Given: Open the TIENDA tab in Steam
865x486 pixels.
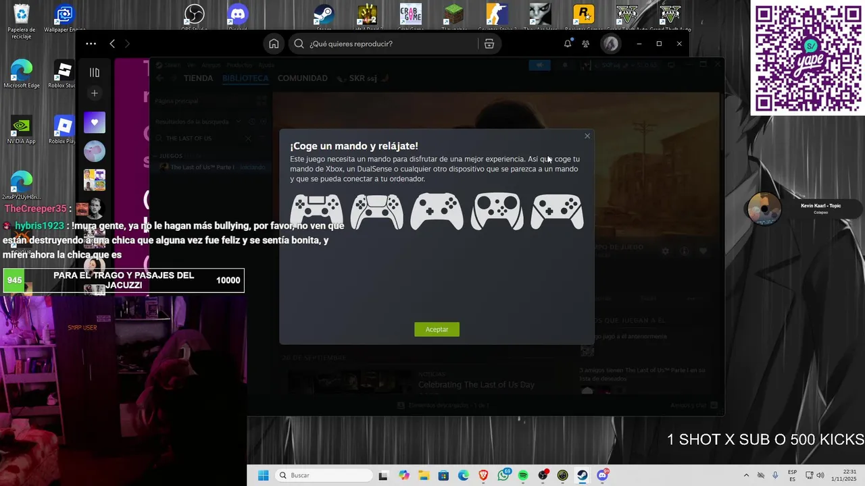Looking at the screenshot, I should tap(198, 78).
